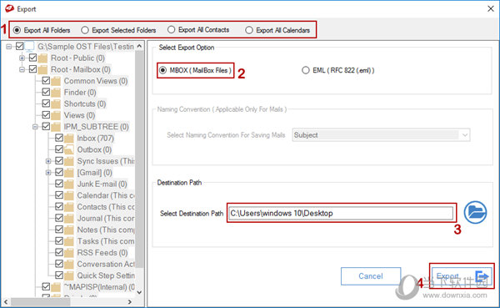Viewport: 500px width, 308px height.
Task: Click the Inbox (707) folder icon
Action: point(69,139)
